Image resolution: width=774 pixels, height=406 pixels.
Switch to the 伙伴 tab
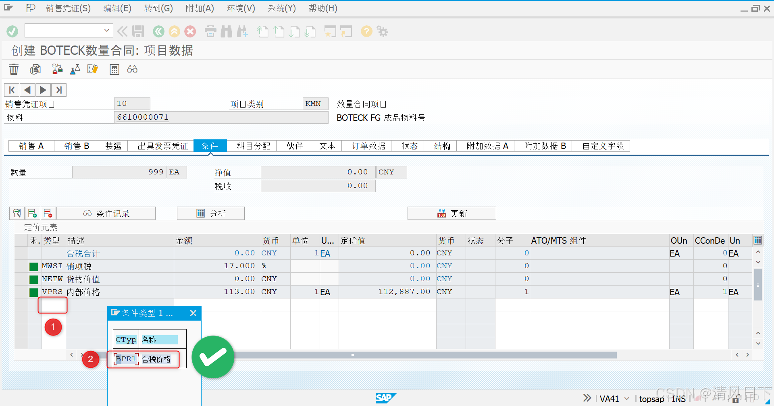click(x=293, y=146)
